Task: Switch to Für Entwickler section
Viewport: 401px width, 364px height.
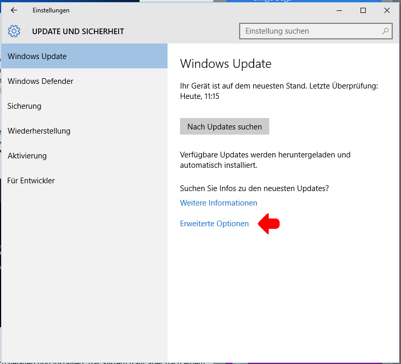Action: coord(85,181)
